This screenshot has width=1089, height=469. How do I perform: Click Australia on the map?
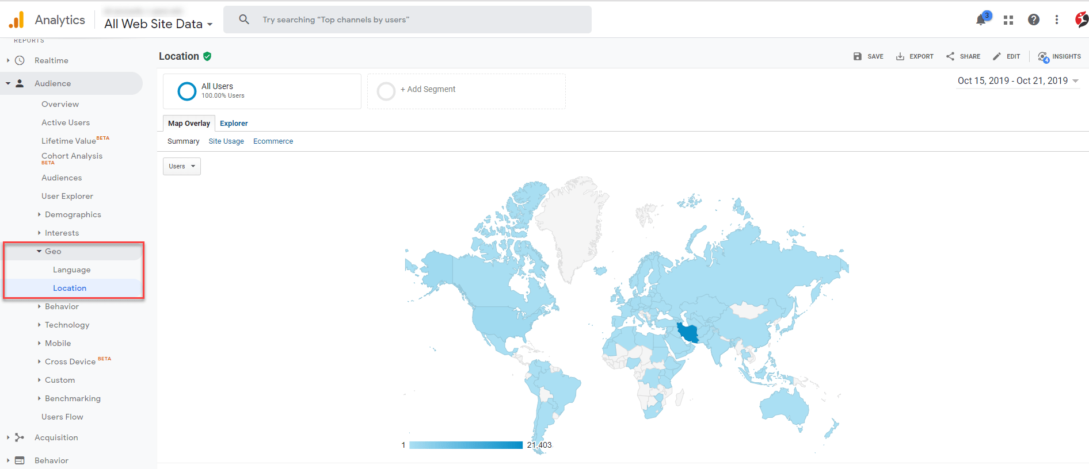pos(783,406)
